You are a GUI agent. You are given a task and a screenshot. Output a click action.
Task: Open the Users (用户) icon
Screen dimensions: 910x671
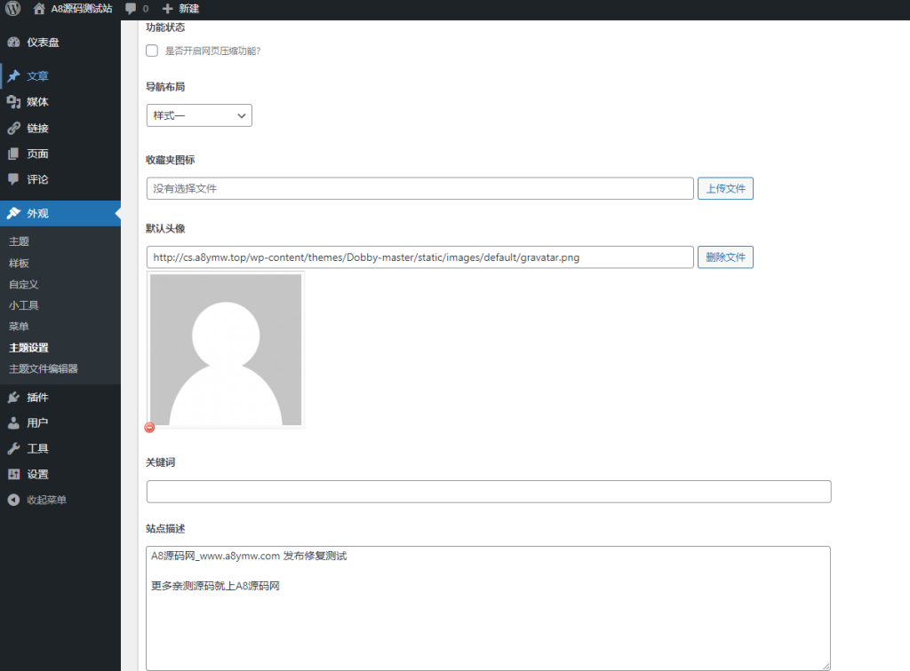click(14, 422)
